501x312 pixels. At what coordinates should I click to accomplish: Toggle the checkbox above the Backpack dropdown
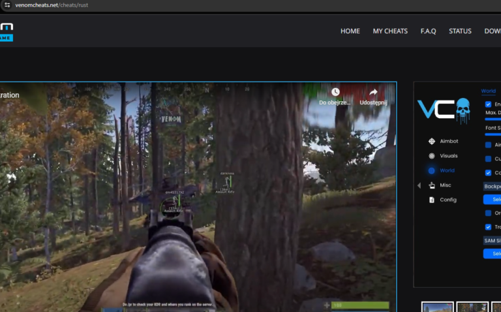489,173
